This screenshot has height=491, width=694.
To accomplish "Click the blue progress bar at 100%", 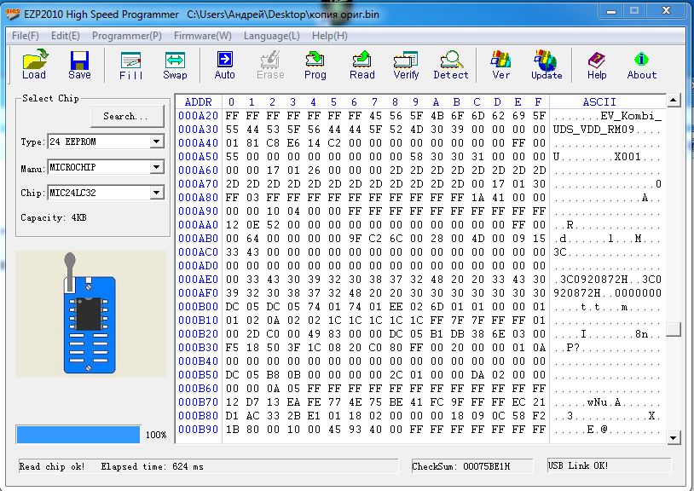I will coord(78,434).
